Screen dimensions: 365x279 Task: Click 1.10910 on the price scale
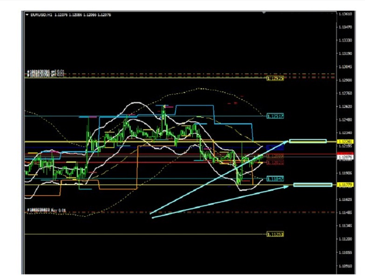(x=346, y=267)
